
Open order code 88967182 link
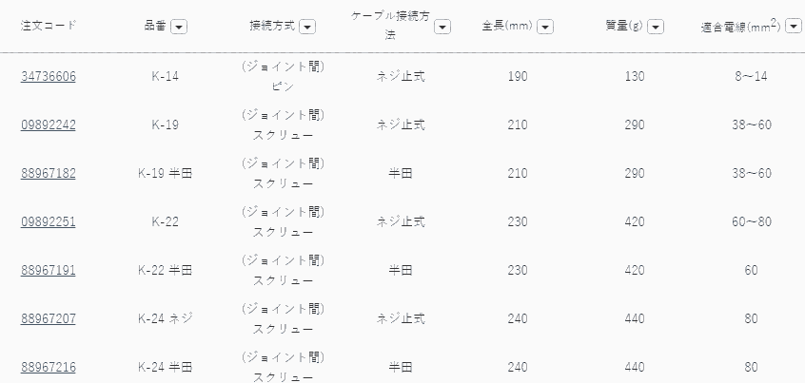(x=49, y=173)
